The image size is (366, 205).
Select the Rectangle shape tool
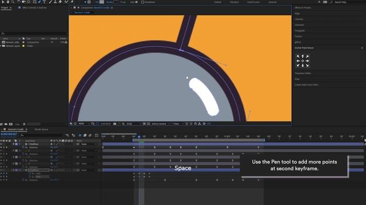34,2
